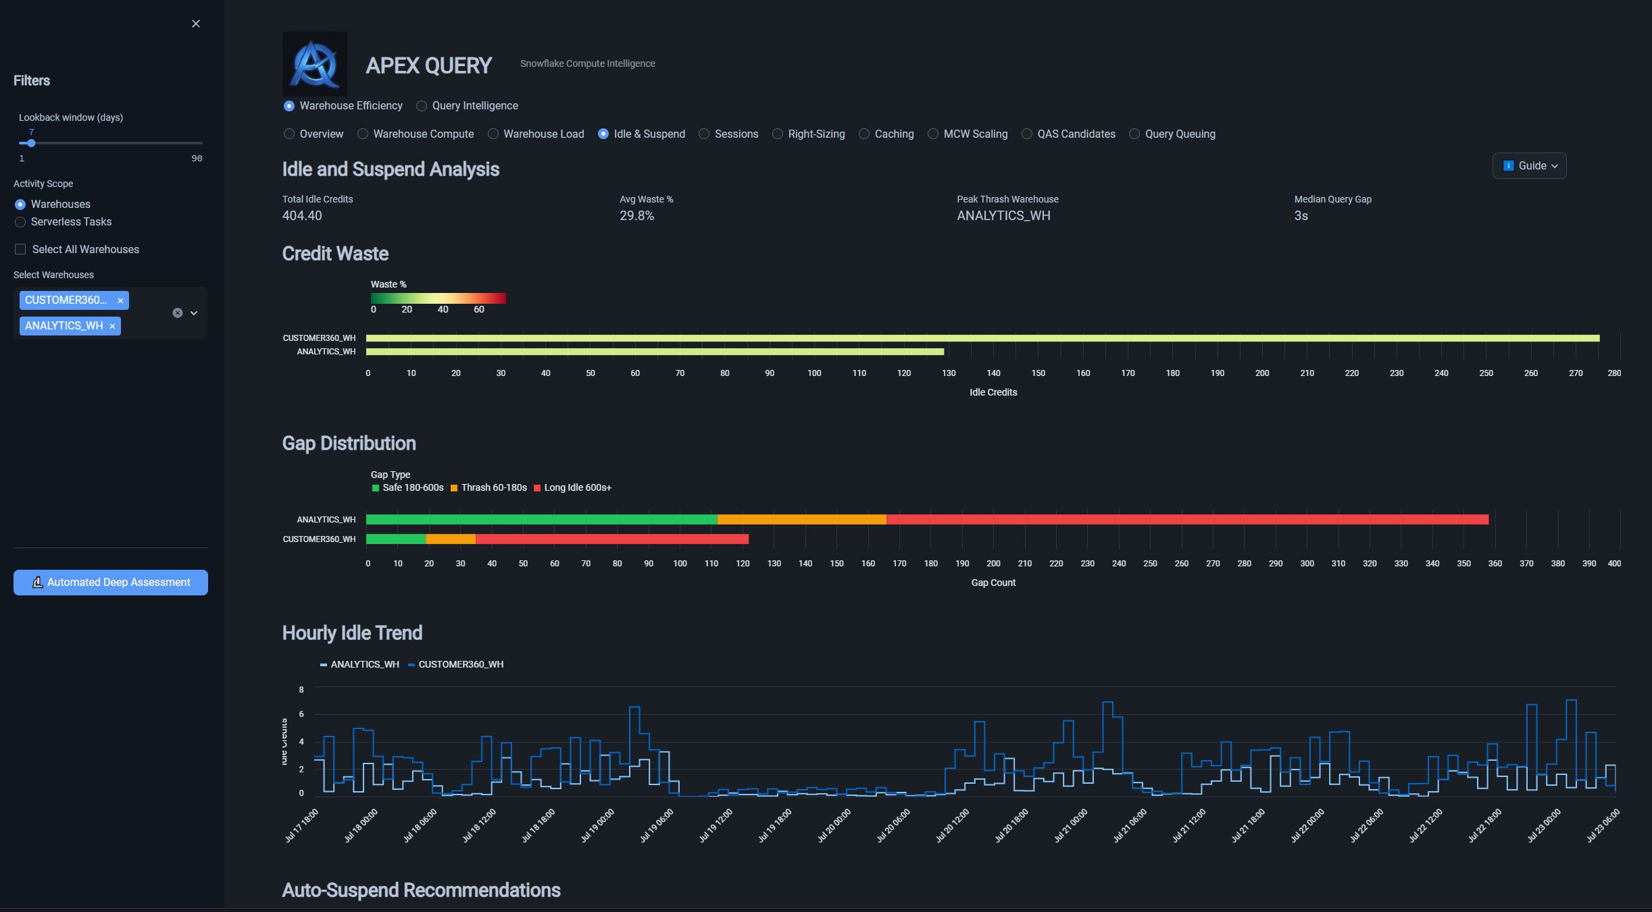Viewport: 1652px width, 912px height.
Task: Switch to Right-Sizing view
Action: tap(809, 134)
